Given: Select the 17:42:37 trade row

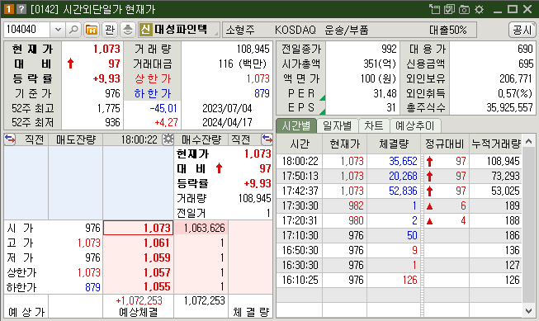Looking at the screenshot, I should click(400, 191).
